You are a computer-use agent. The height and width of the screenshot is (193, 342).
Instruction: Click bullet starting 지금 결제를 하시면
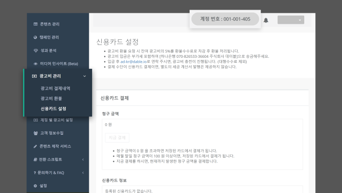pyautogui.click(x=167, y=161)
